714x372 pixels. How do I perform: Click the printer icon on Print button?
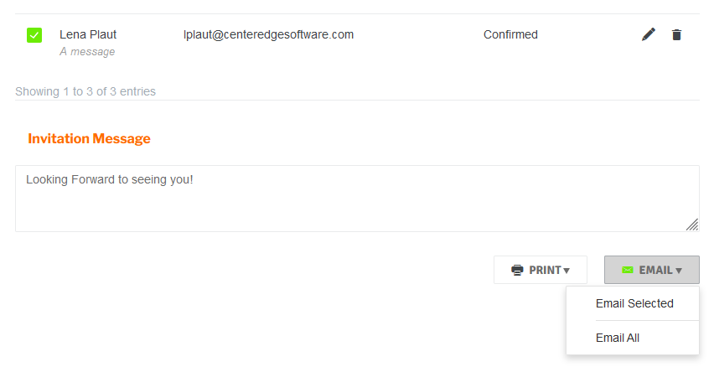click(x=517, y=270)
